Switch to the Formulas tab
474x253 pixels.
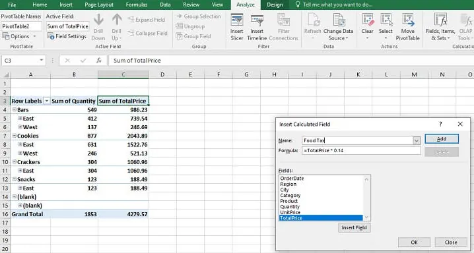point(137,5)
